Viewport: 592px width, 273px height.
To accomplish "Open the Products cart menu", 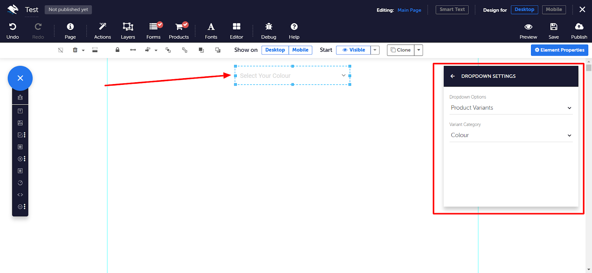I will 179,31.
